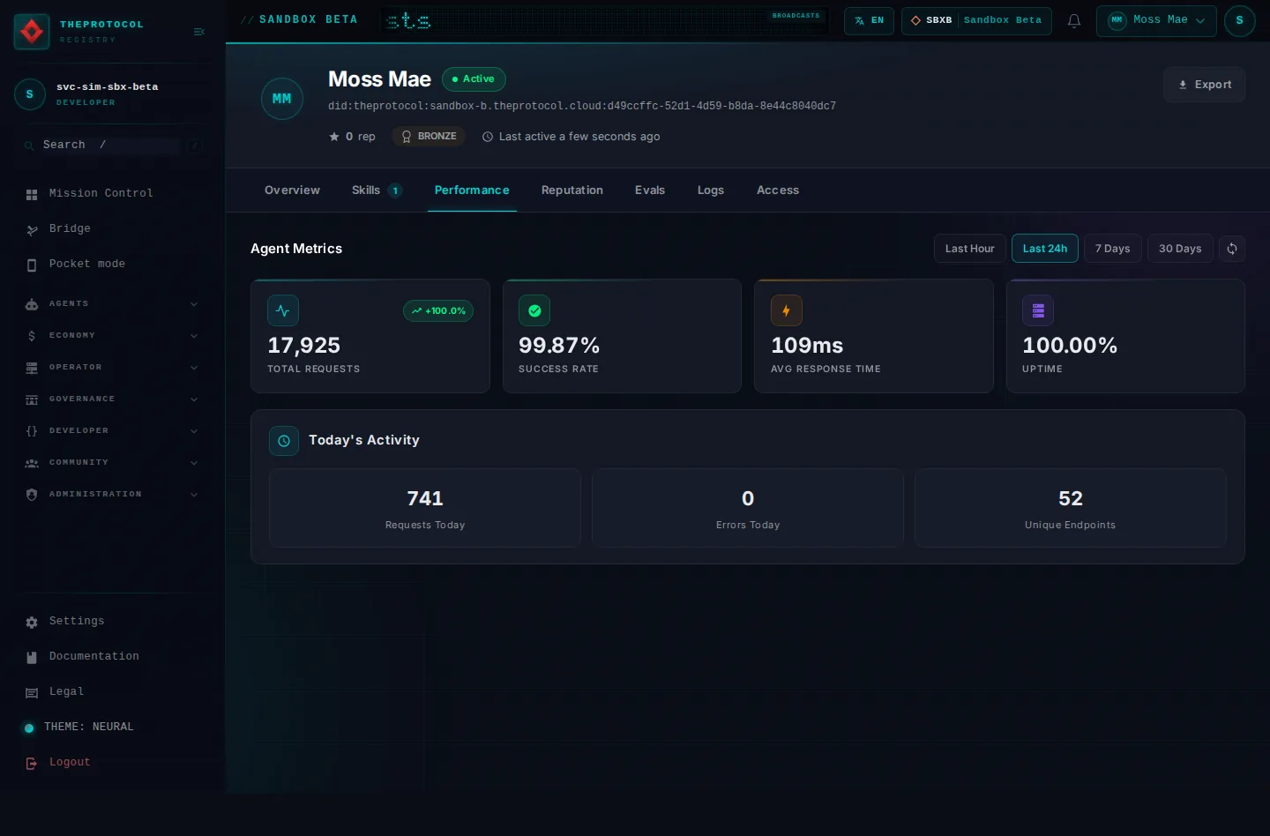The image size is (1270, 836).
Task: Click TheProtocol Registry logo icon
Action: (x=32, y=32)
